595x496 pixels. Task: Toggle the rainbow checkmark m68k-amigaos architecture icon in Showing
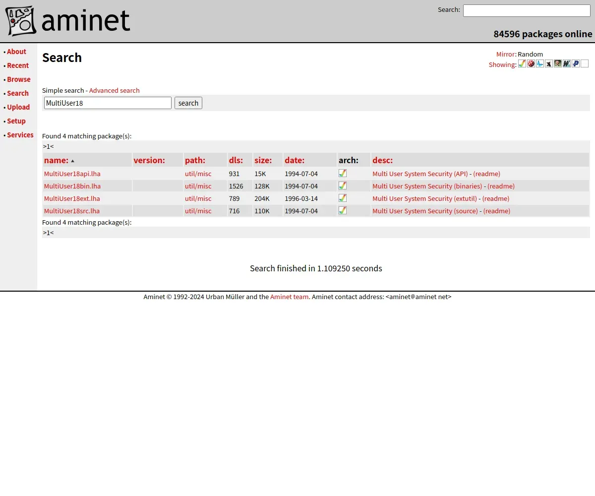tap(522, 63)
